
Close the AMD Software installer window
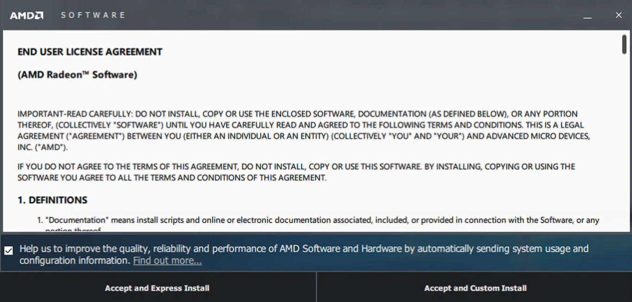point(619,15)
